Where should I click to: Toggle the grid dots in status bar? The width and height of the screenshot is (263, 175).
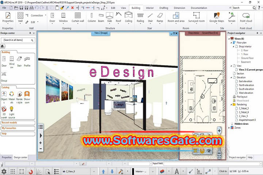click(13, 171)
